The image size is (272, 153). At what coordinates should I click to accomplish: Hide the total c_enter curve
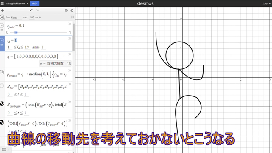(2, 122)
